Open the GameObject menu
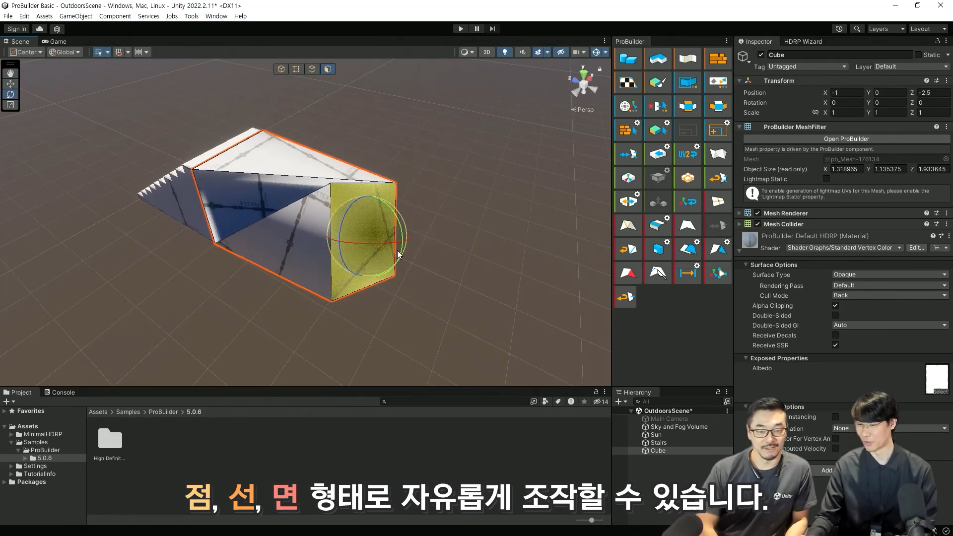This screenshot has width=953, height=536. click(75, 16)
